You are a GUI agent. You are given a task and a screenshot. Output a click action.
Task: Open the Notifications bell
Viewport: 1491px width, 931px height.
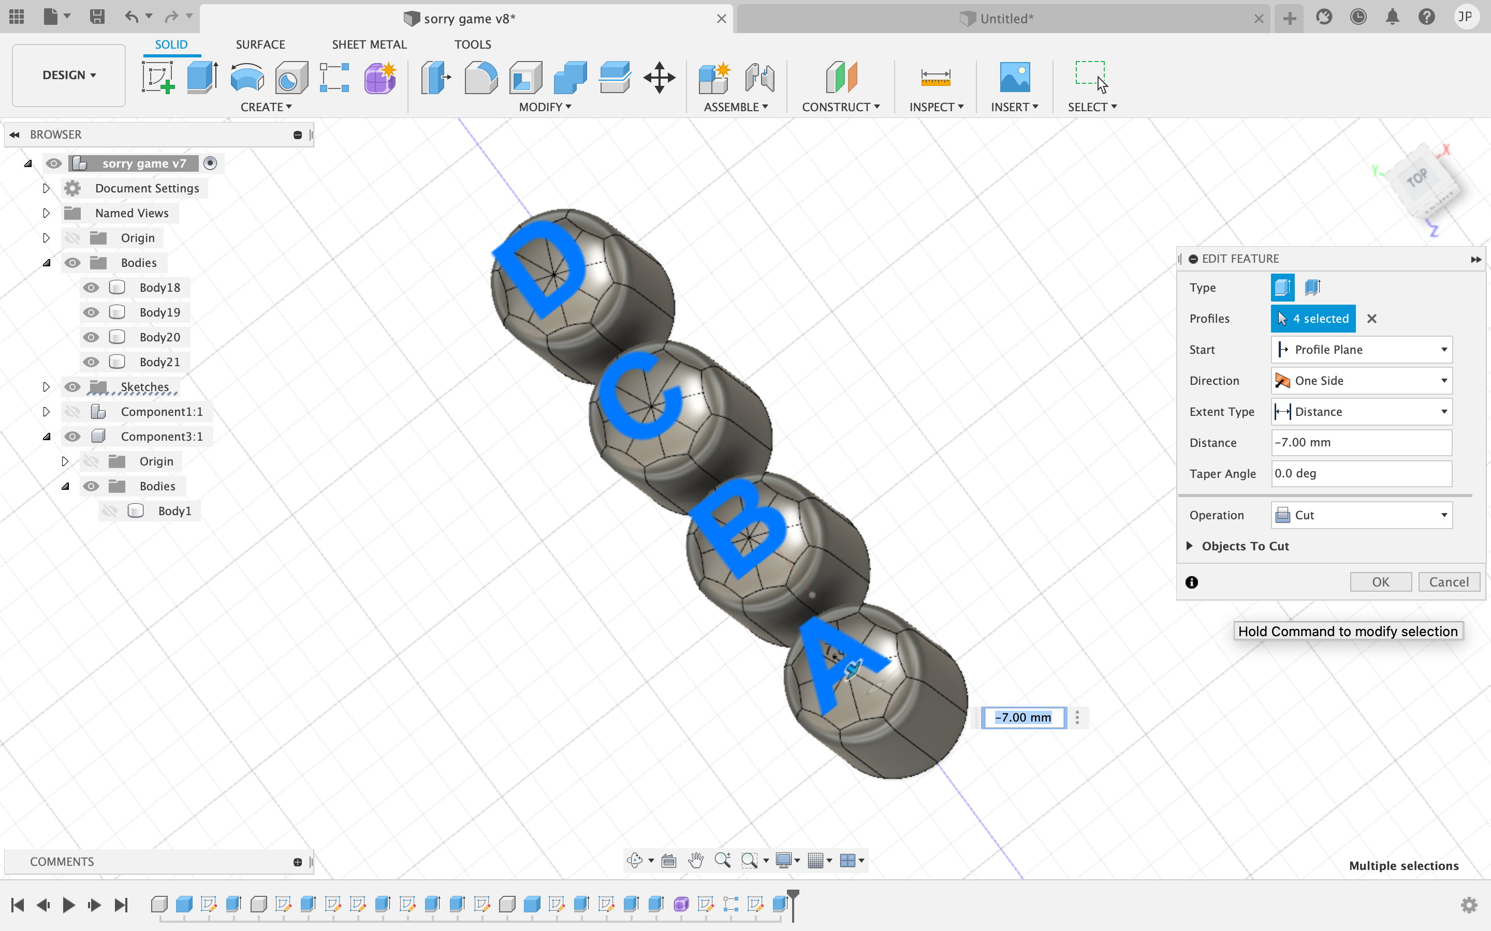coord(1393,17)
